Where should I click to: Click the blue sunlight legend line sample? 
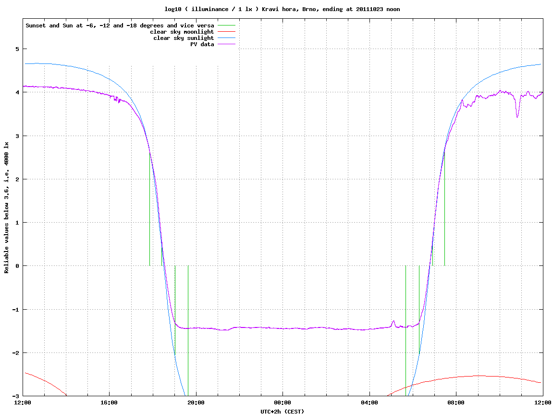[x=226, y=38]
